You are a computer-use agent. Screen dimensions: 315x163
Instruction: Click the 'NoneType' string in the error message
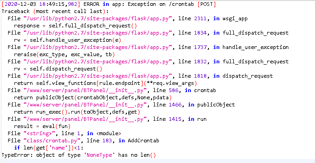pos(99,155)
